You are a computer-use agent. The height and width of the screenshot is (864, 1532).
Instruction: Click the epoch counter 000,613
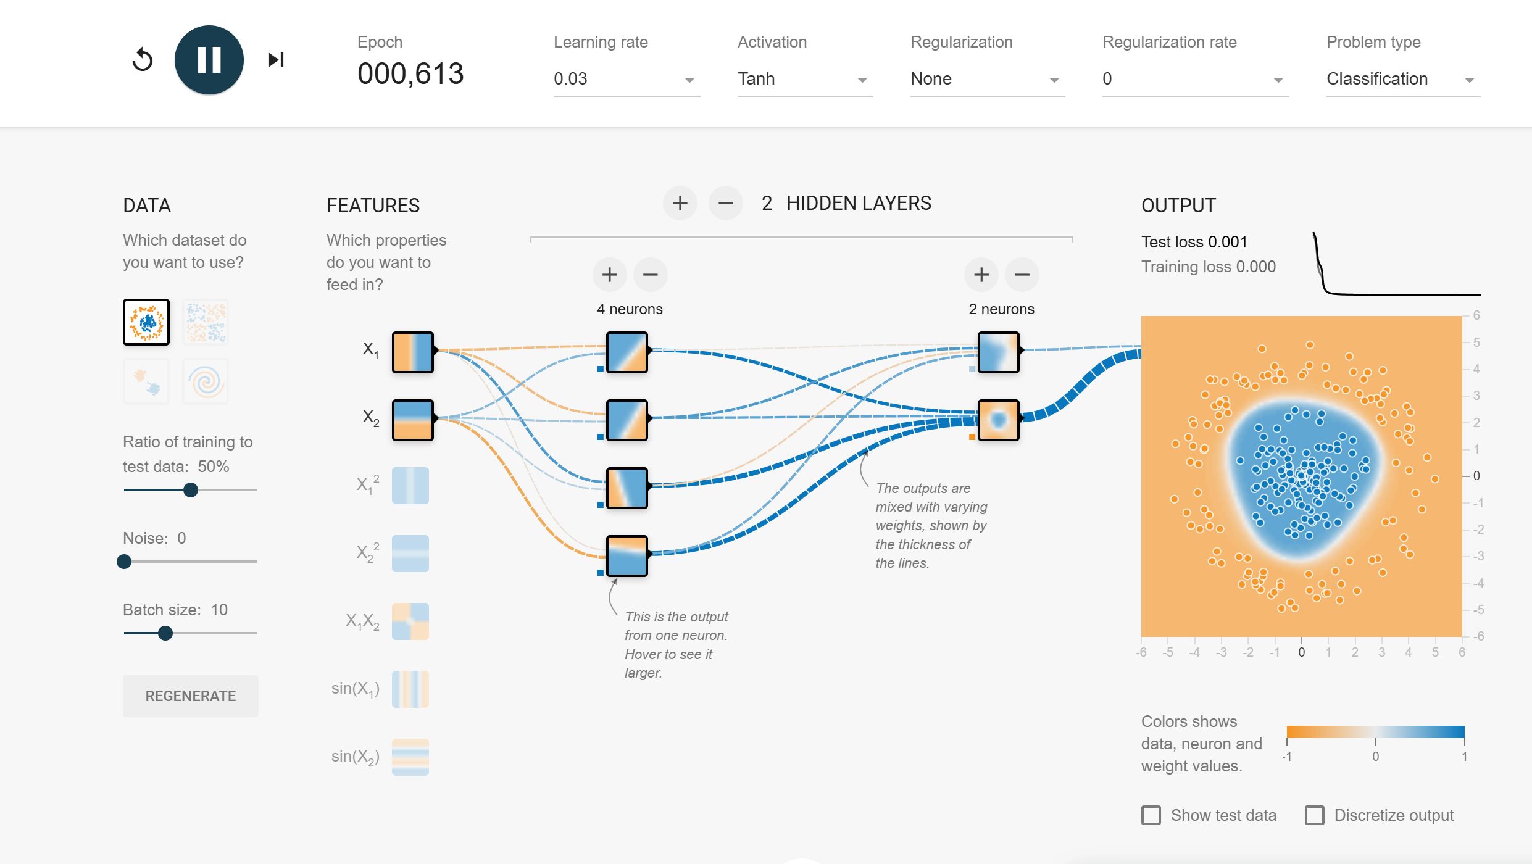click(x=410, y=74)
